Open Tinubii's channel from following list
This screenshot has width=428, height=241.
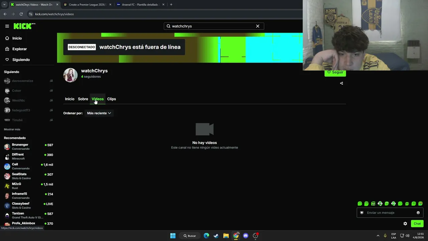tap(28, 120)
